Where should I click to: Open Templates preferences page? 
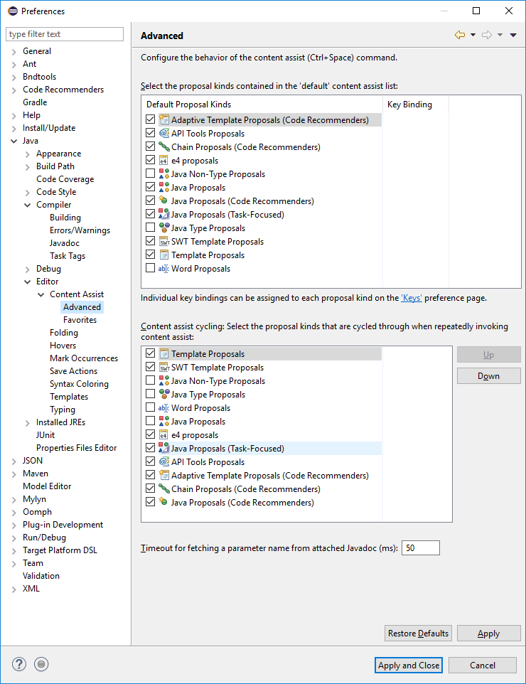69,397
